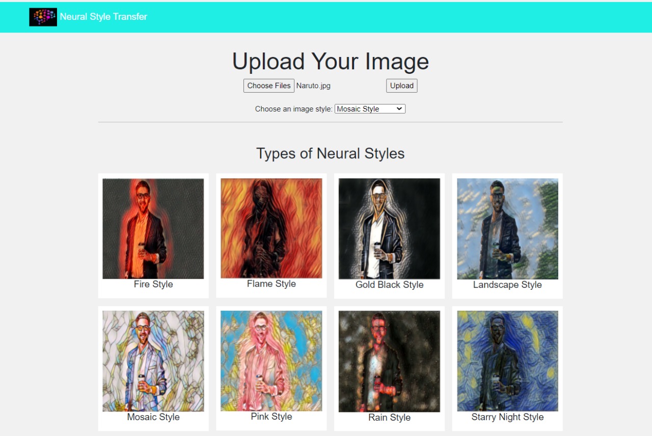Click the Types of Neural Styles heading
The image size is (652, 436).
pyautogui.click(x=330, y=153)
